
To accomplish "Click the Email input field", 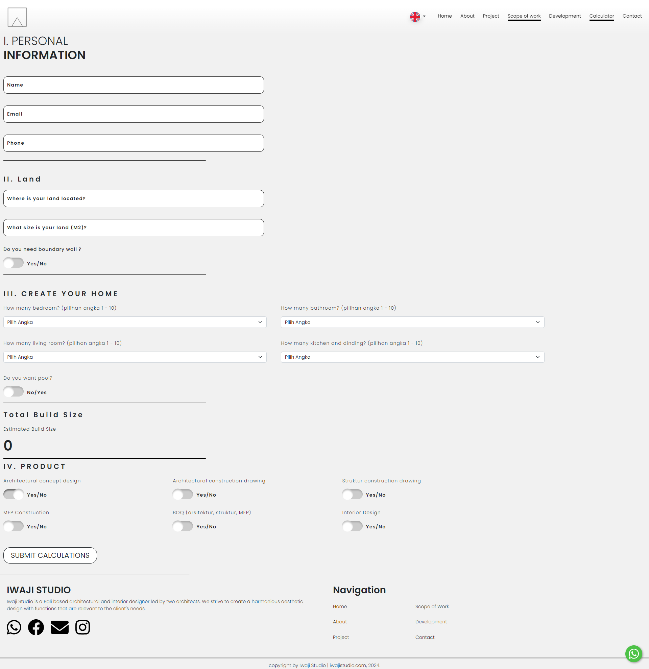I will click(x=134, y=114).
